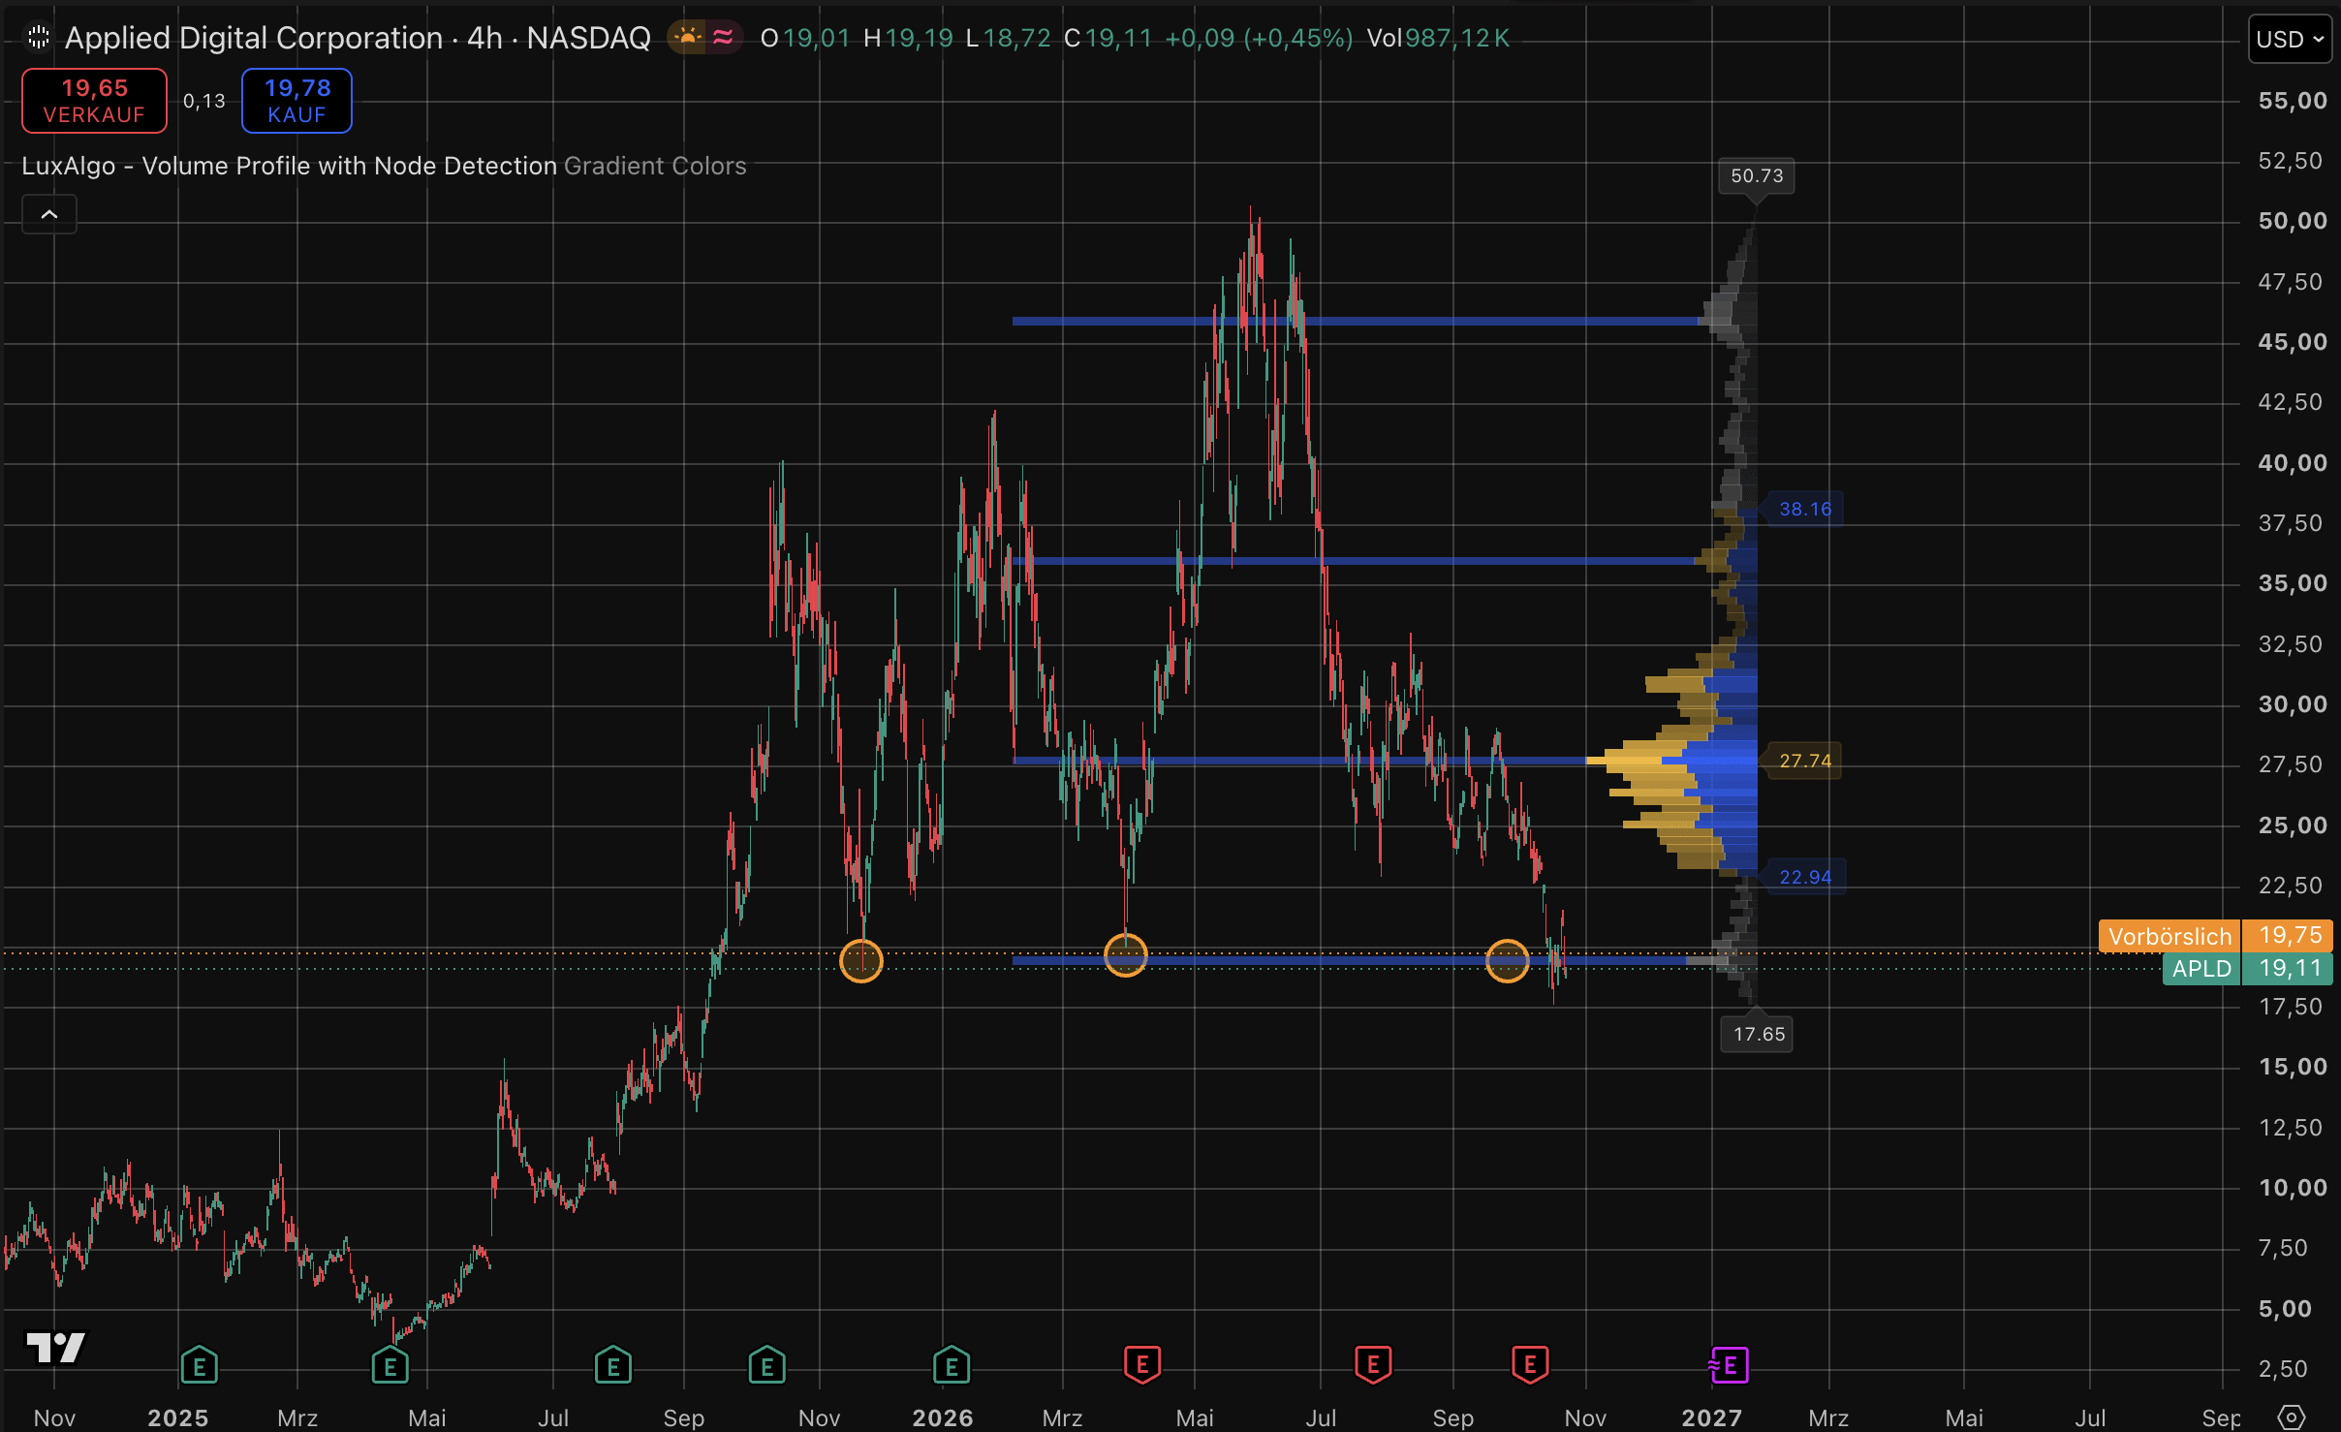Click the closing price value C19,11
The width and height of the screenshot is (2341, 1432).
click(1108, 38)
